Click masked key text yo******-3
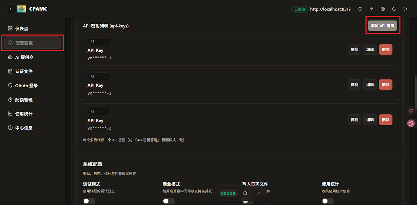 coord(100,128)
